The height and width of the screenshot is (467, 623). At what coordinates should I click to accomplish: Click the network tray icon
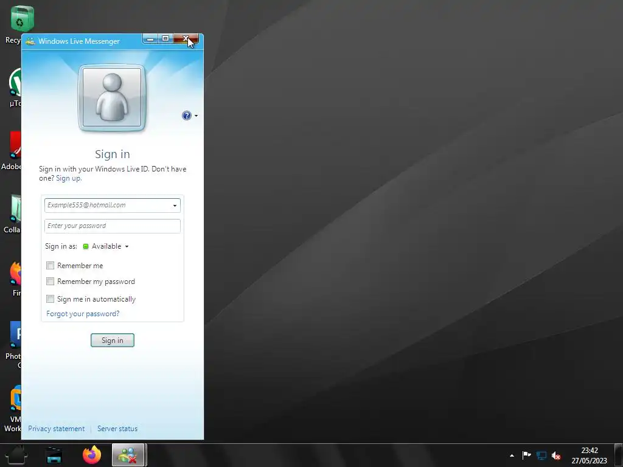(541, 455)
